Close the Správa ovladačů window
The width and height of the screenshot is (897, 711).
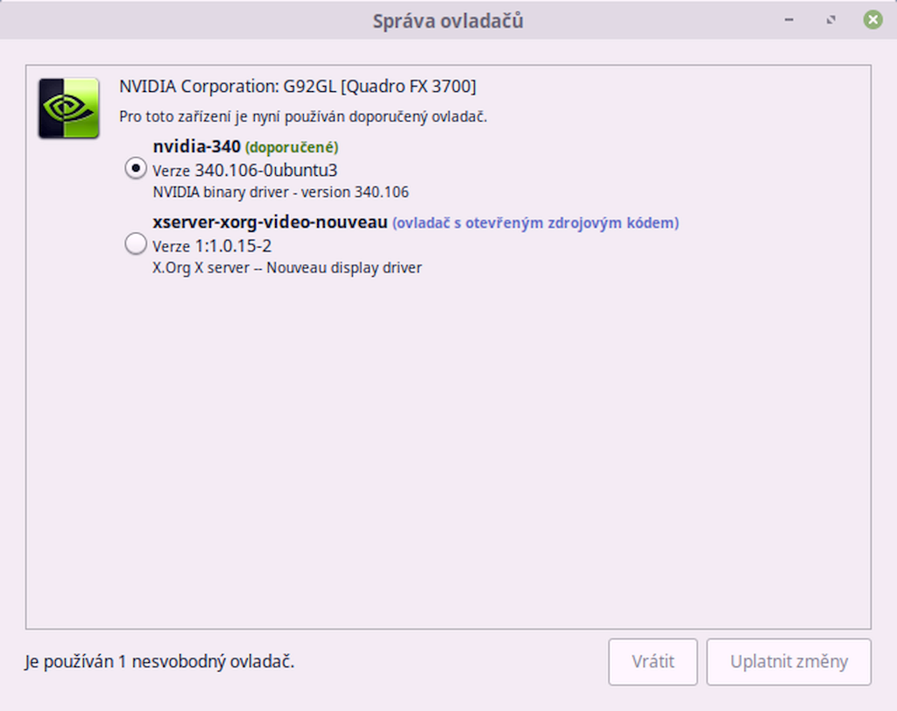(873, 20)
